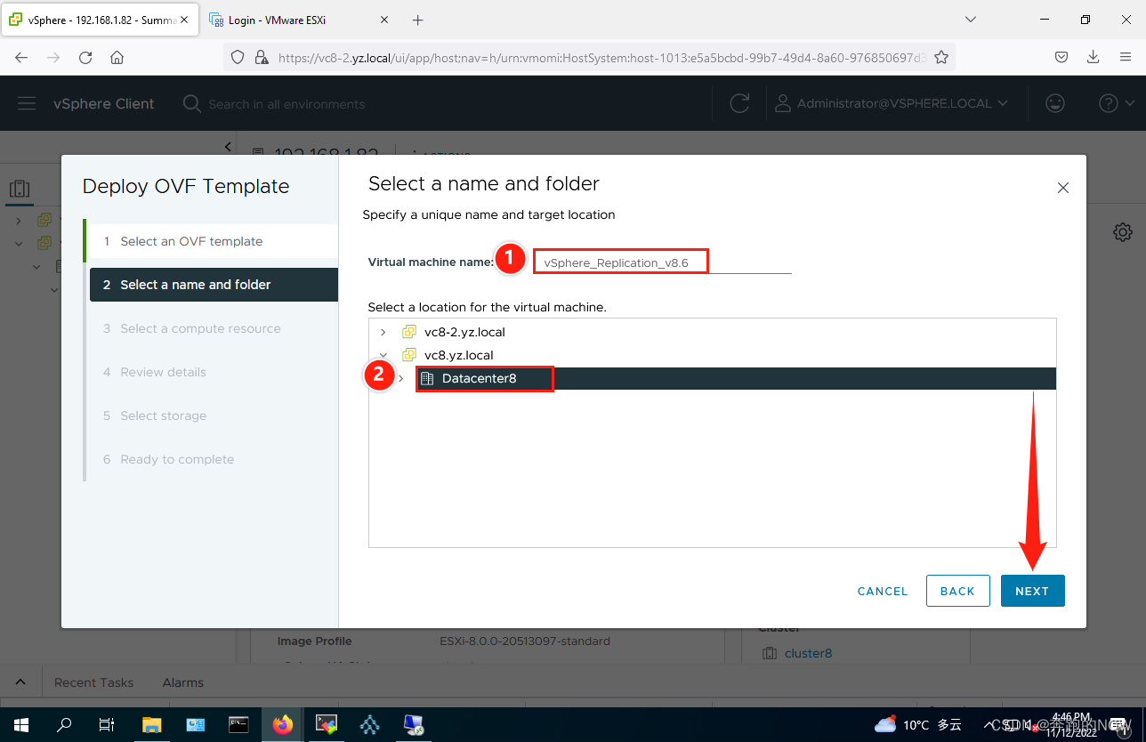Open the Windows Start menu
Screen dimensions: 1146x742
pyautogui.click(x=21, y=725)
